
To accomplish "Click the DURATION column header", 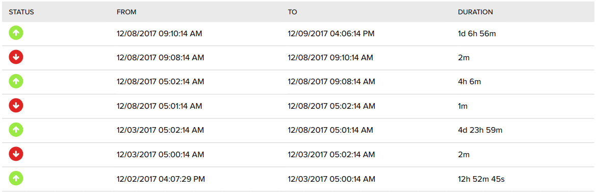I will [x=476, y=12].
